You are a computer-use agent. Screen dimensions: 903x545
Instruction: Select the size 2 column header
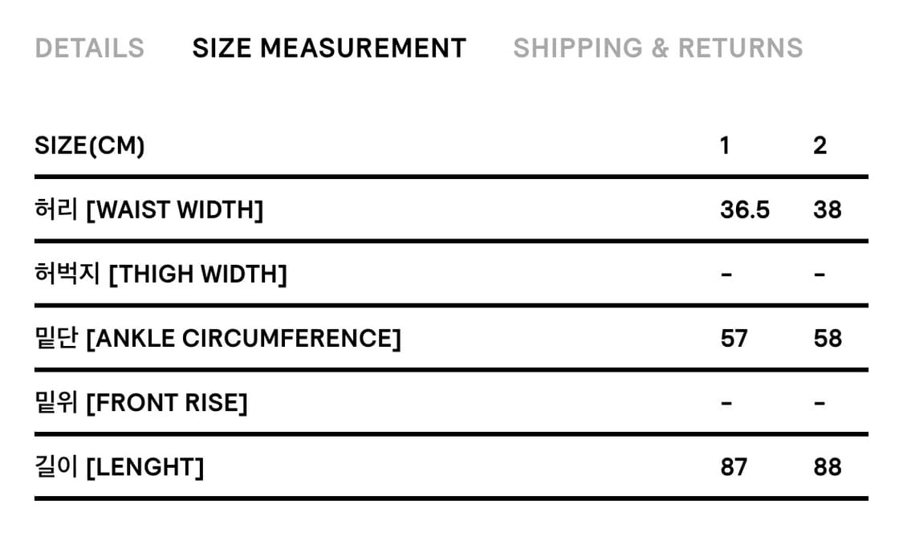819,146
